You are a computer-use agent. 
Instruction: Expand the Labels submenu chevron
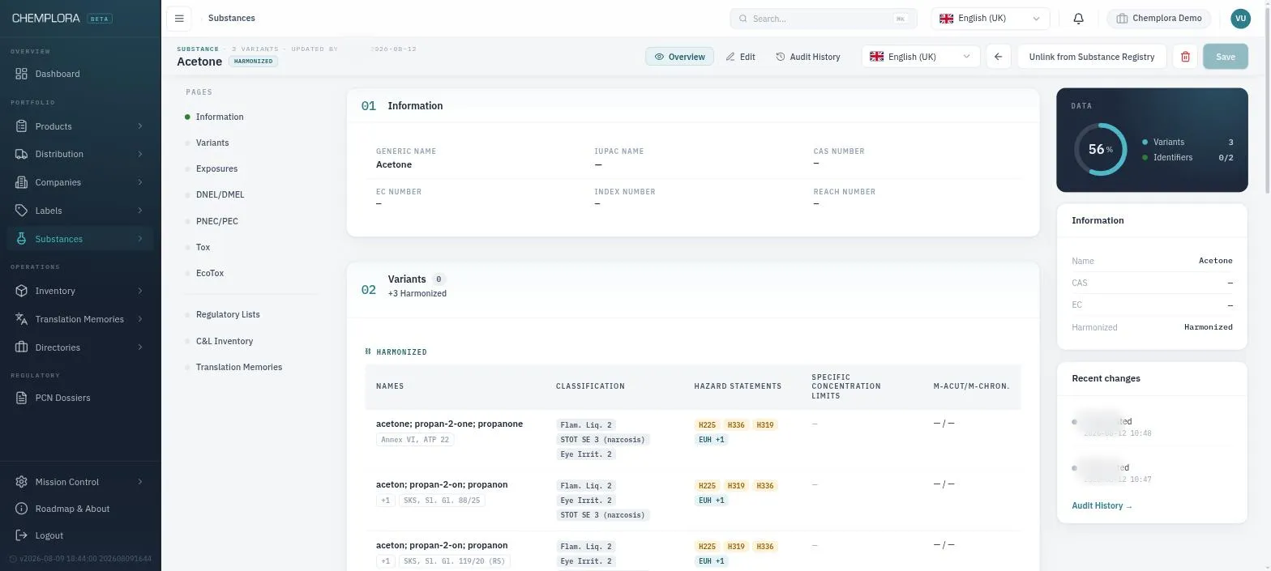pos(140,211)
